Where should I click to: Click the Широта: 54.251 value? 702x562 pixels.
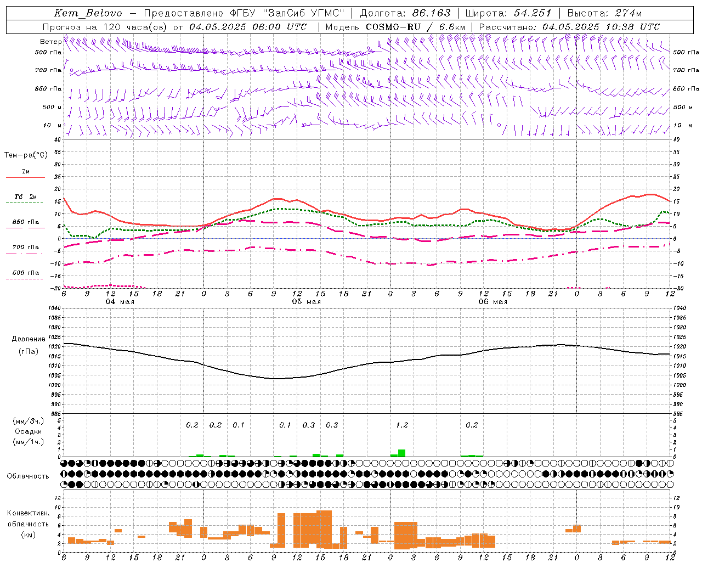[508, 13]
